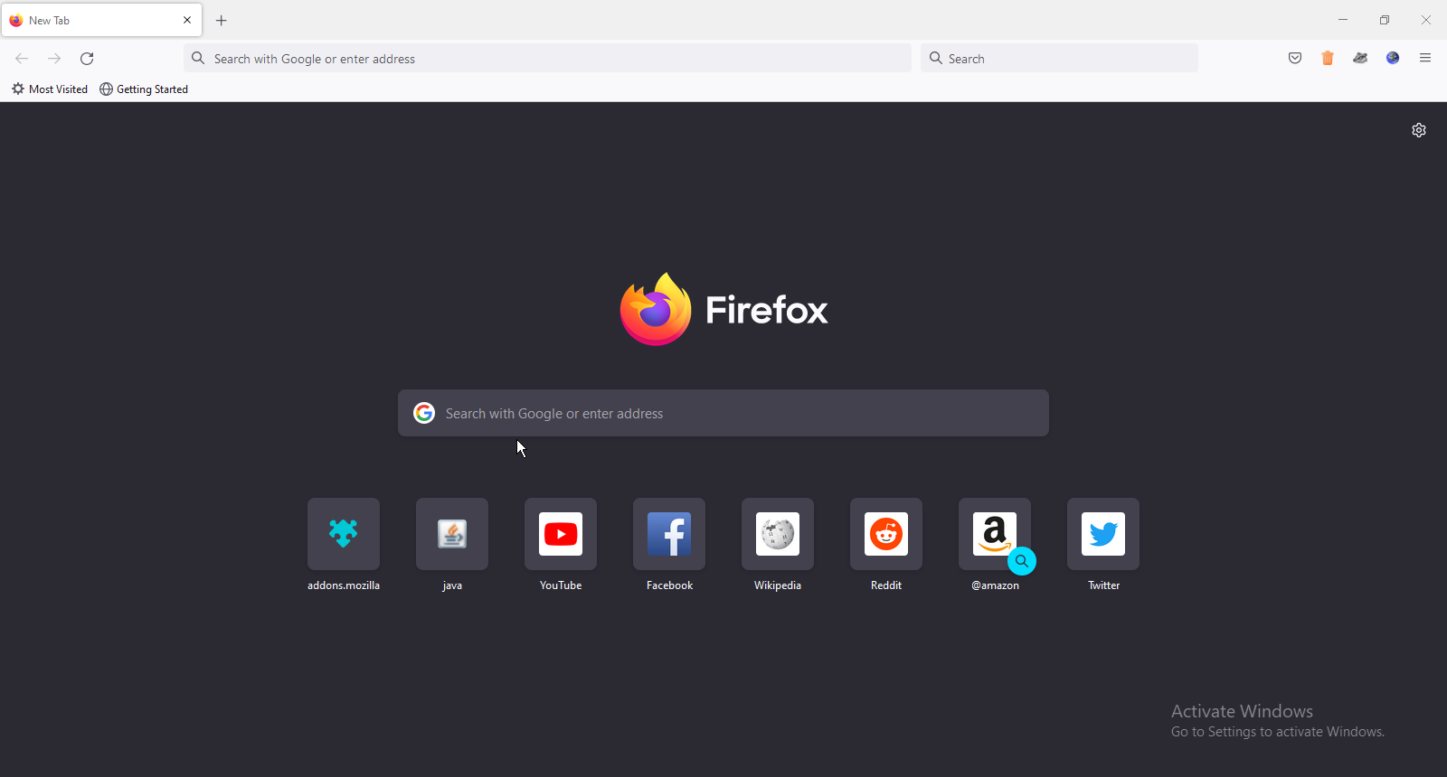Click the orange trash extension icon

pos(1328,59)
